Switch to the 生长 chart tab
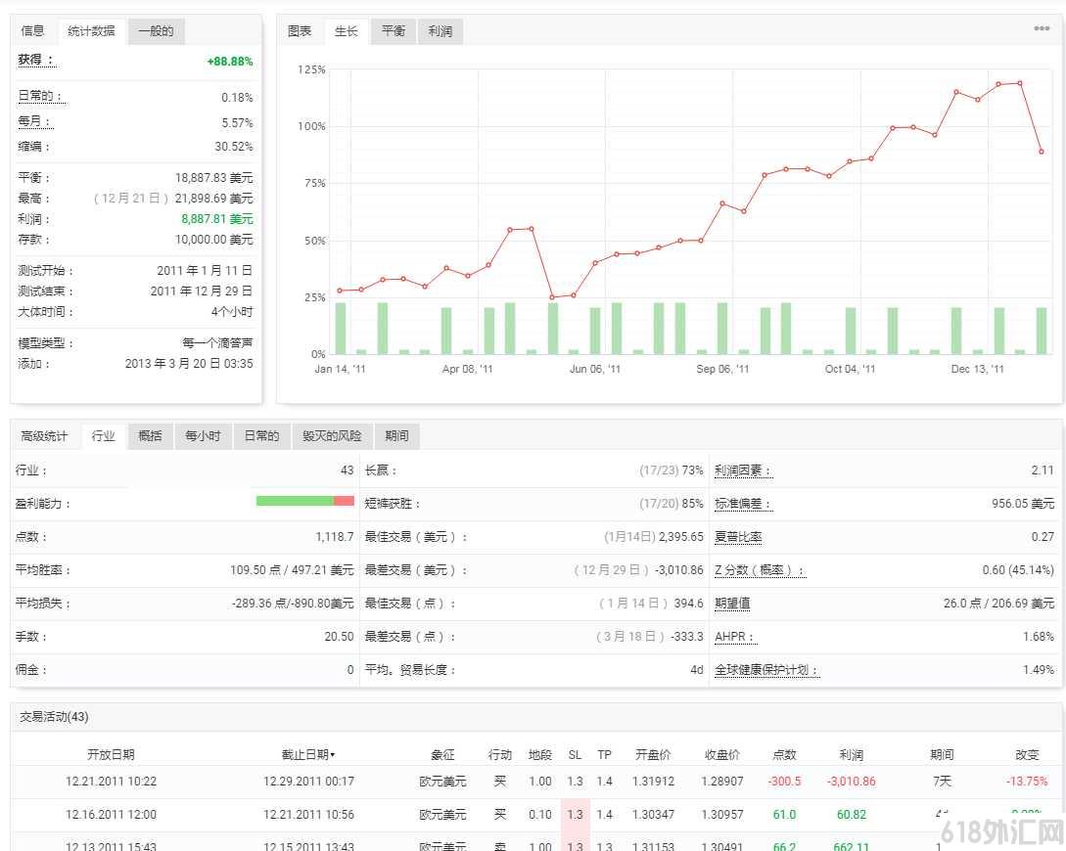Image resolution: width=1066 pixels, height=851 pixels. [x=347, y=31]
